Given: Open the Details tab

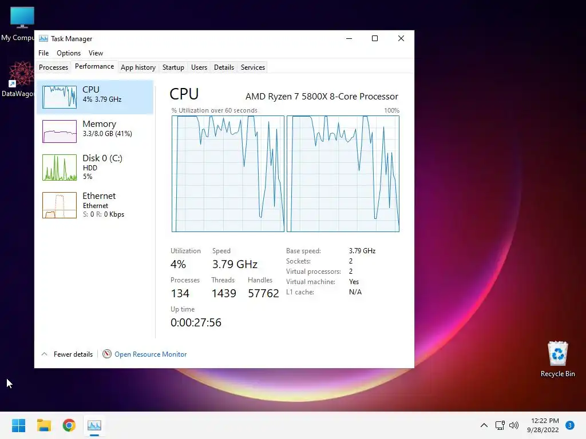Looking at the screenshot, I should tap(224, 67).
